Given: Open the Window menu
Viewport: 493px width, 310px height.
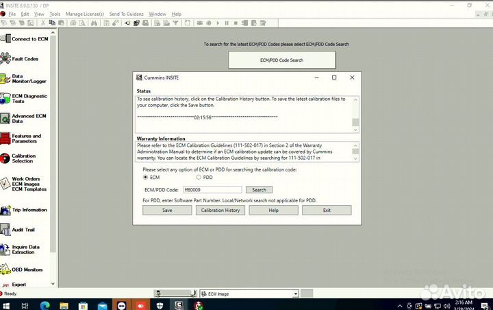Looking at the screenshot, I should click(157, 14).
